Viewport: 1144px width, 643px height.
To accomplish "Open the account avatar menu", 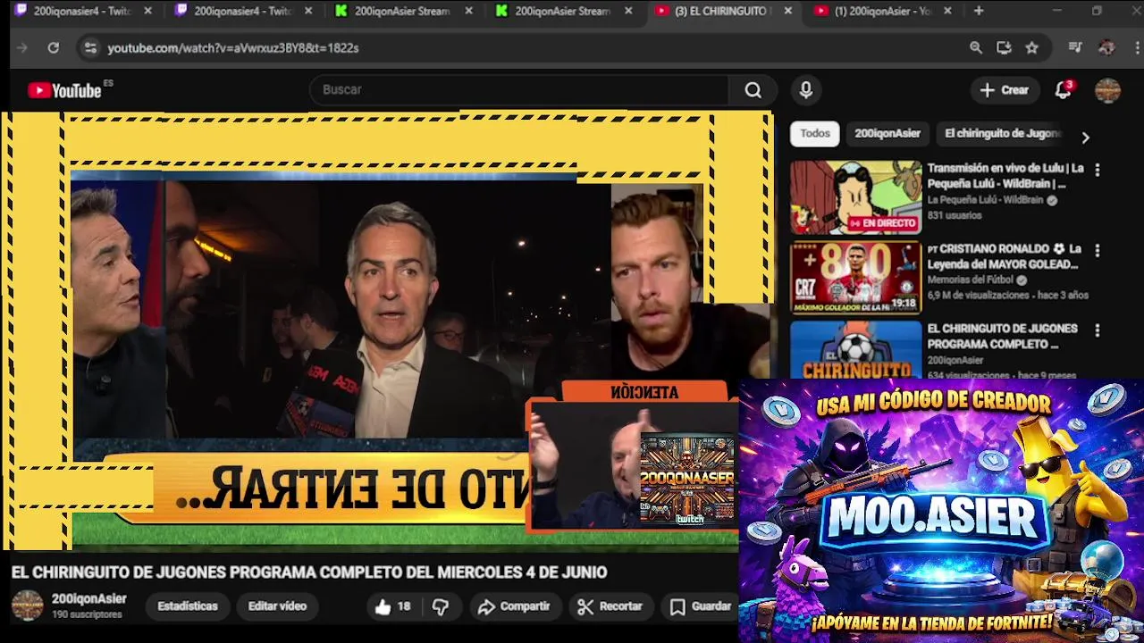I will click(1107, 90).
